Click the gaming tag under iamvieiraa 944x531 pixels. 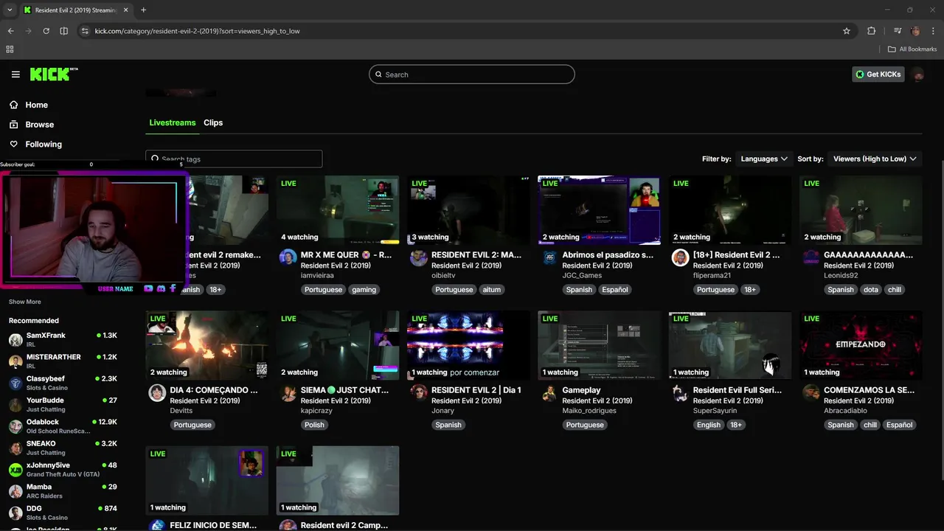364,290
